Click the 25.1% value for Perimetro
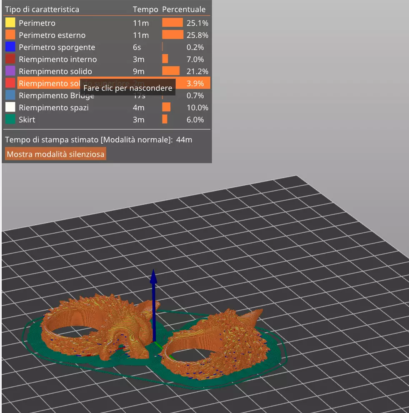Image resolution: width=409 pixels, height=413 pixels. pyautogui.click(x=197, y=23)
